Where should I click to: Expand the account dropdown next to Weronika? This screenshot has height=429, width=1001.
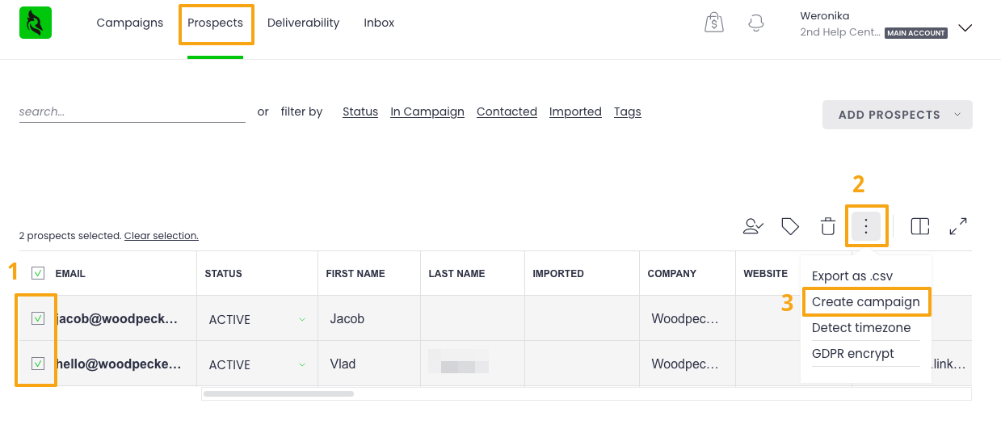[965, 27]
